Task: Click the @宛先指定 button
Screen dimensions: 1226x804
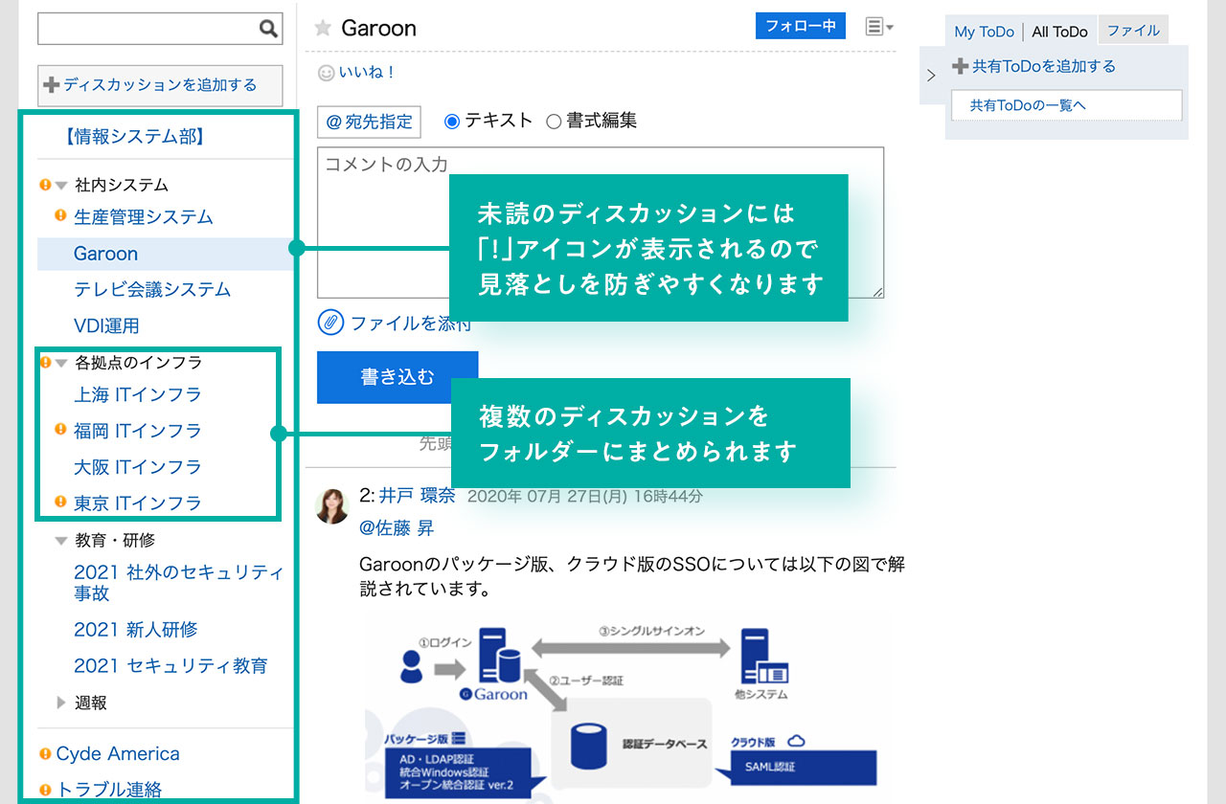Action: click(x=369, y=122)
